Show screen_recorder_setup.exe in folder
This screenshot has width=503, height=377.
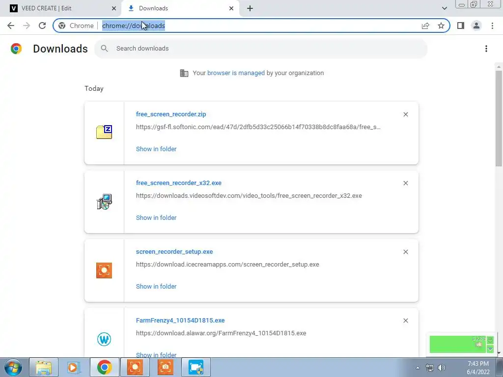click(x=156, y=286)
